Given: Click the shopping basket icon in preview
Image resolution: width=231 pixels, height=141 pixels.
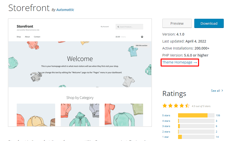Looking at the screenshot, I should [142, 37].
